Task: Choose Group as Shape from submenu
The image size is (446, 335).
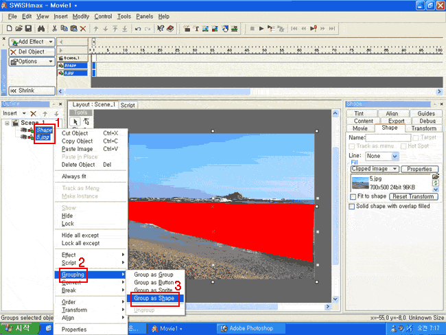Action: coord(155,298)
